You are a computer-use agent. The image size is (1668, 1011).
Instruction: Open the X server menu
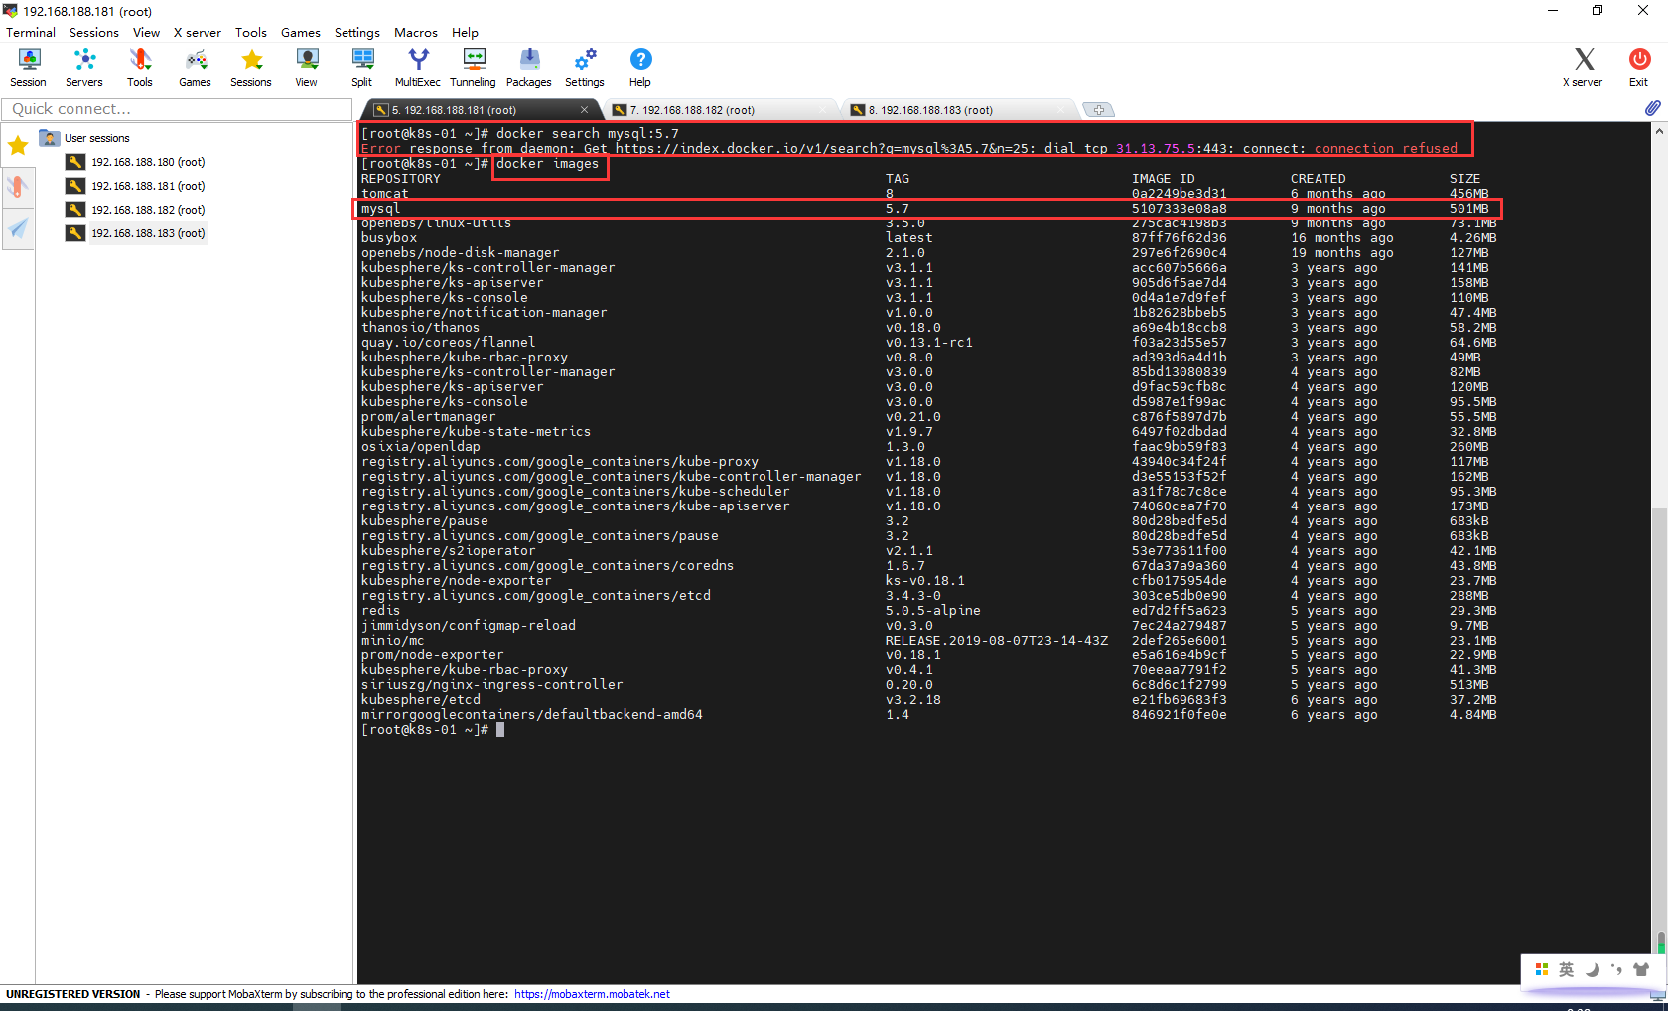tap(198, 33)
